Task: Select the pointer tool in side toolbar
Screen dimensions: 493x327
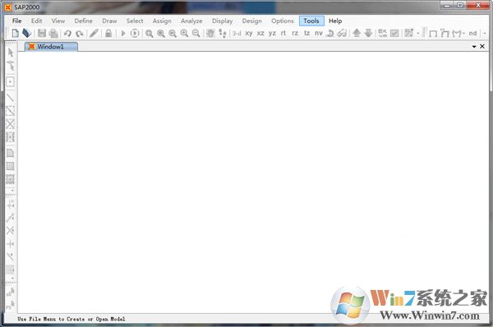Action: 11,53
